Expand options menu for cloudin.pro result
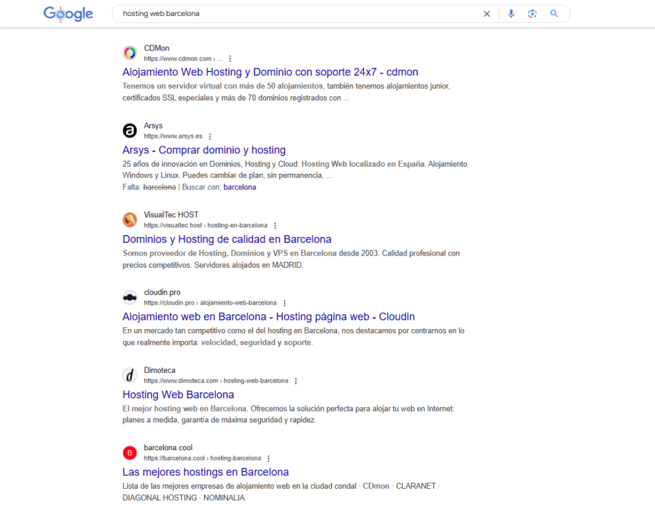655x520 pixels. [285, 303]
